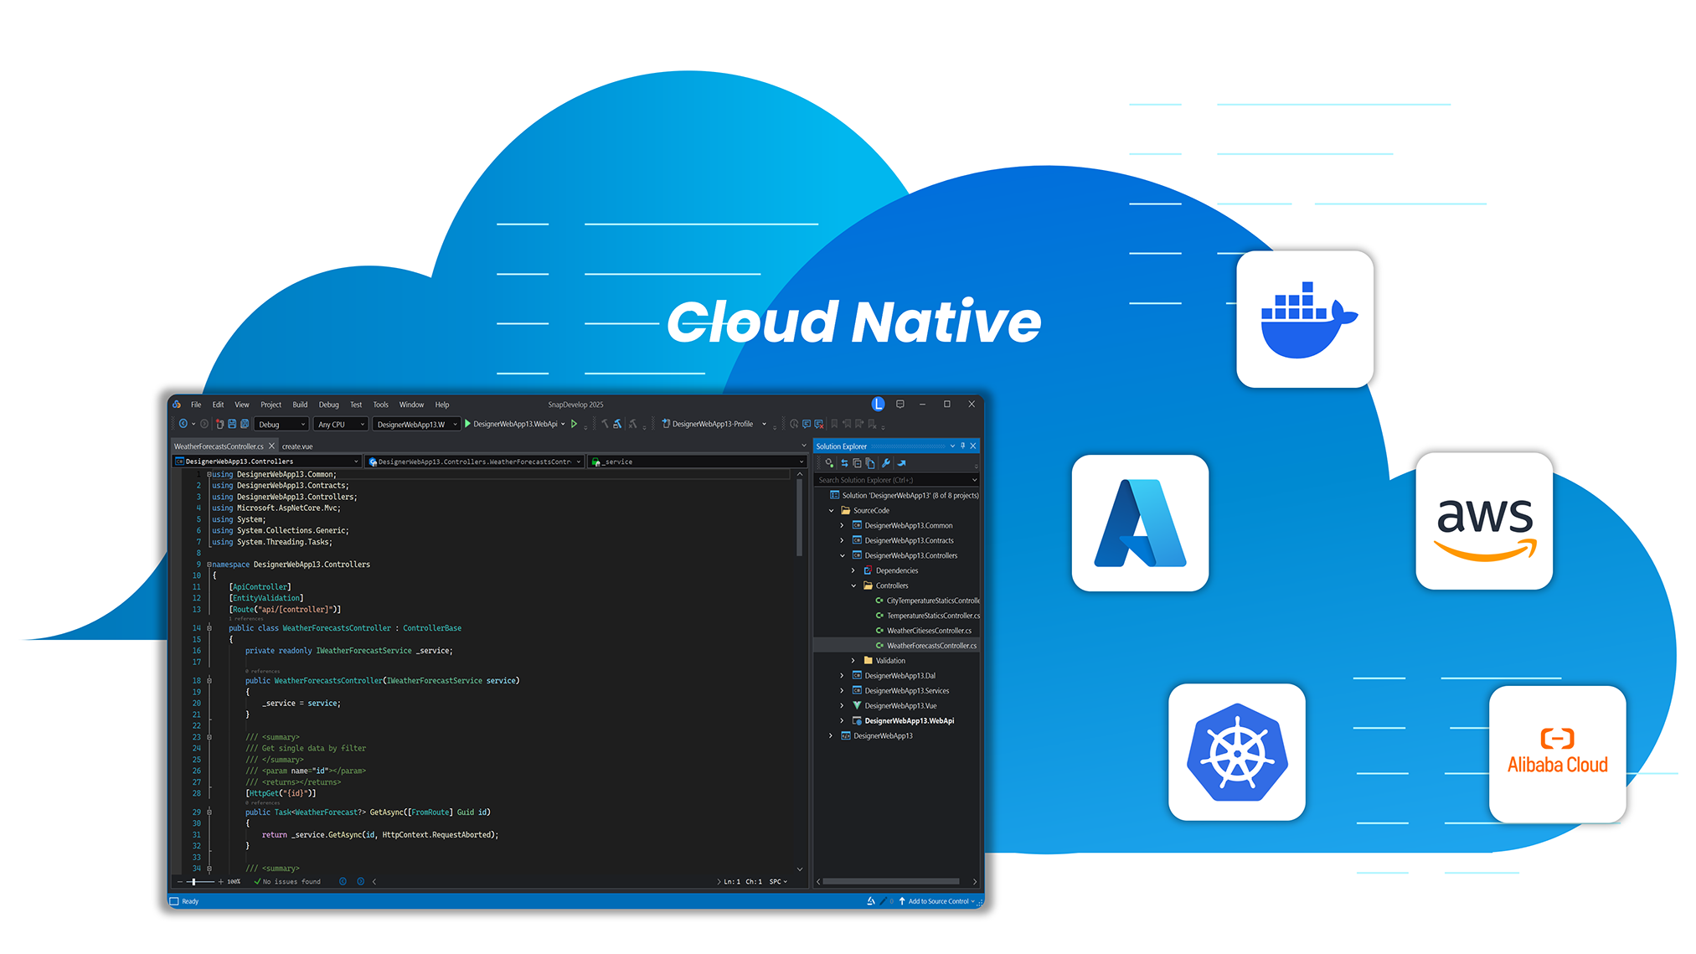The image size is (1696, 954).
Task: Open the DesignerWebApp13.W startup project dropdown
Action: tap(416, 425)
